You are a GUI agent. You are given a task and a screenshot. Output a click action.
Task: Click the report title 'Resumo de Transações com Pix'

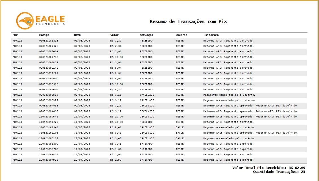point(188,21)
